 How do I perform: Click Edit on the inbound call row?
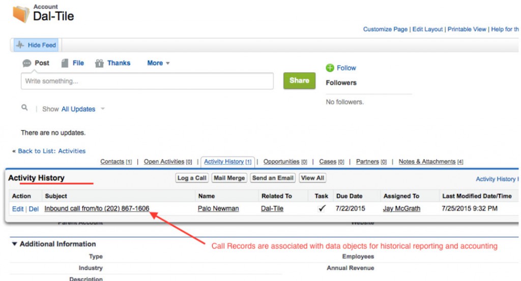17,209
